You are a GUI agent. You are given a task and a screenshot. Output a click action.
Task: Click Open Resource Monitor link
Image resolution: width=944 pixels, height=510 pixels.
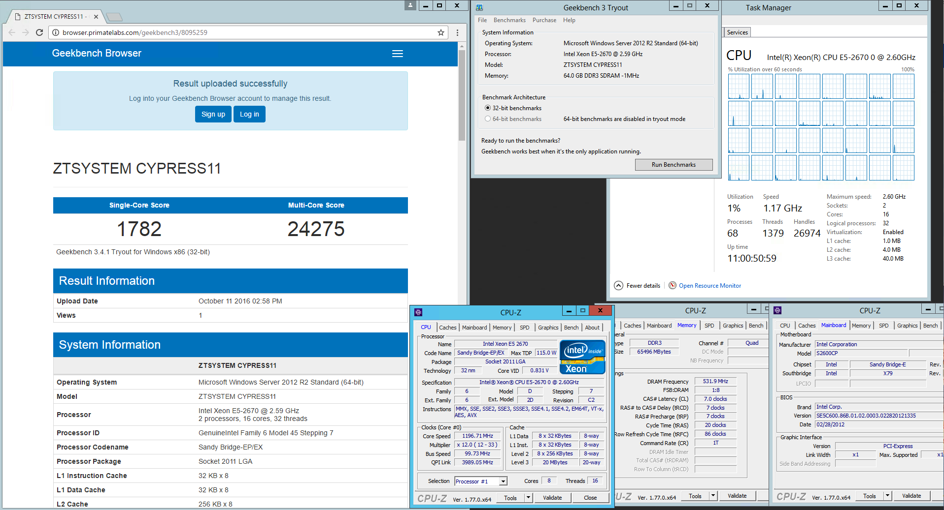point(709,286)
